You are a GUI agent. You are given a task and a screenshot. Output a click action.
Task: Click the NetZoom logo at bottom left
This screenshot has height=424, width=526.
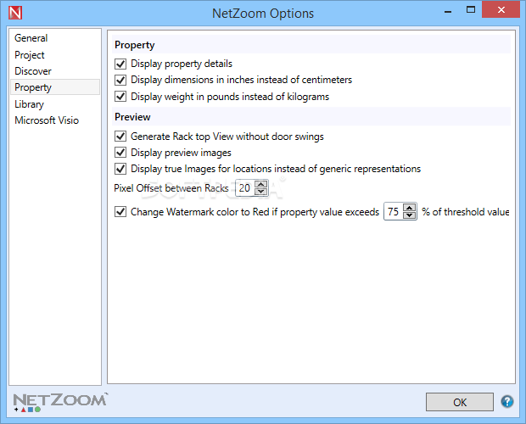coord(60,402)
